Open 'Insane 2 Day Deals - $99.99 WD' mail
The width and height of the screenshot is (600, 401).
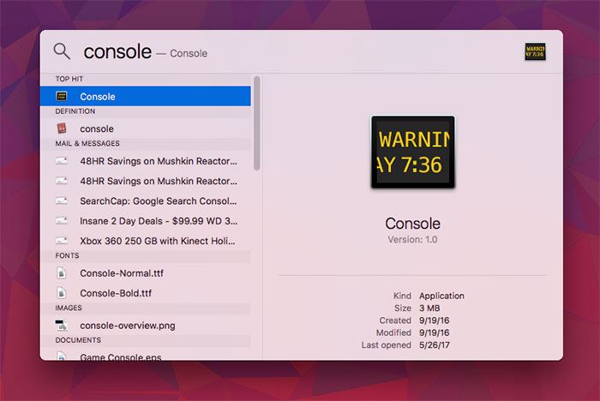tap(146, 221)
